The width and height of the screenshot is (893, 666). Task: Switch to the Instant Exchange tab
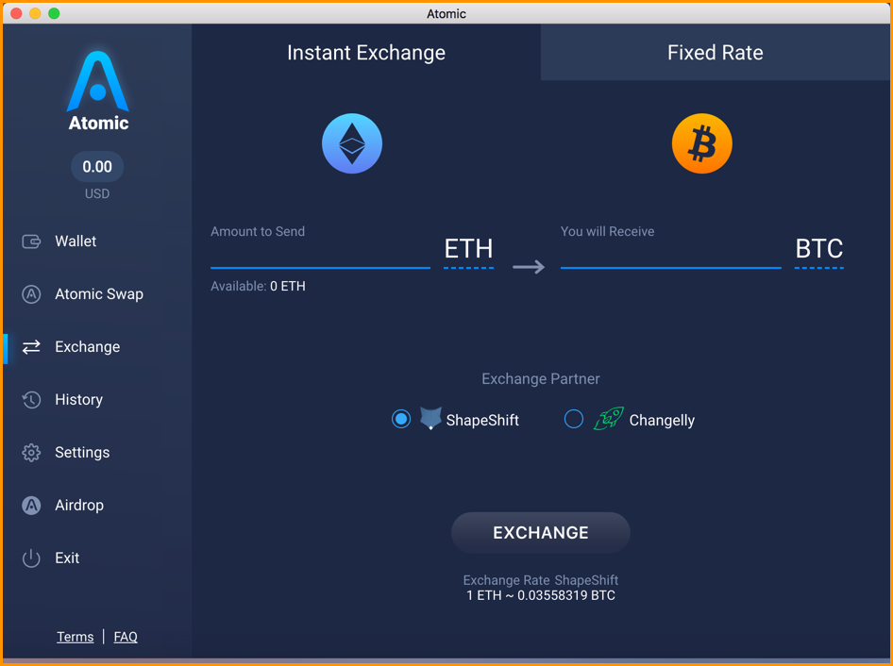[366, 53]
